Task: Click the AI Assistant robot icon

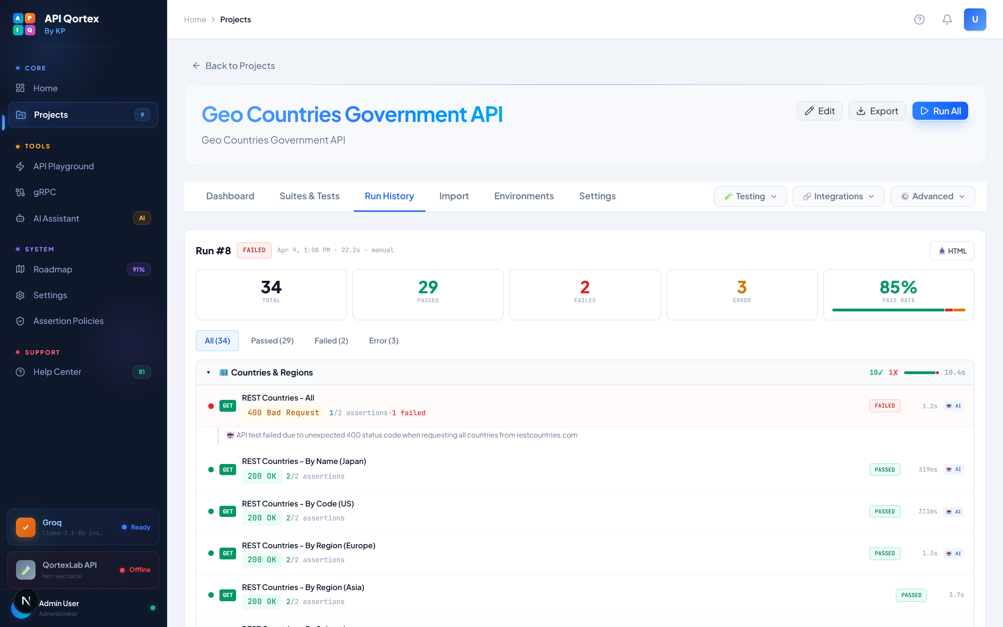Action: tap(20, 218)
